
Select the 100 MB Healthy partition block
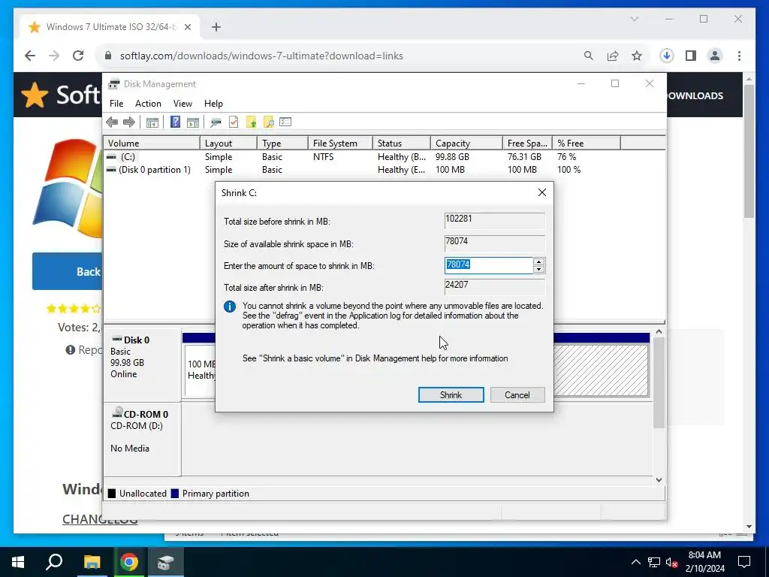[200, 370]
